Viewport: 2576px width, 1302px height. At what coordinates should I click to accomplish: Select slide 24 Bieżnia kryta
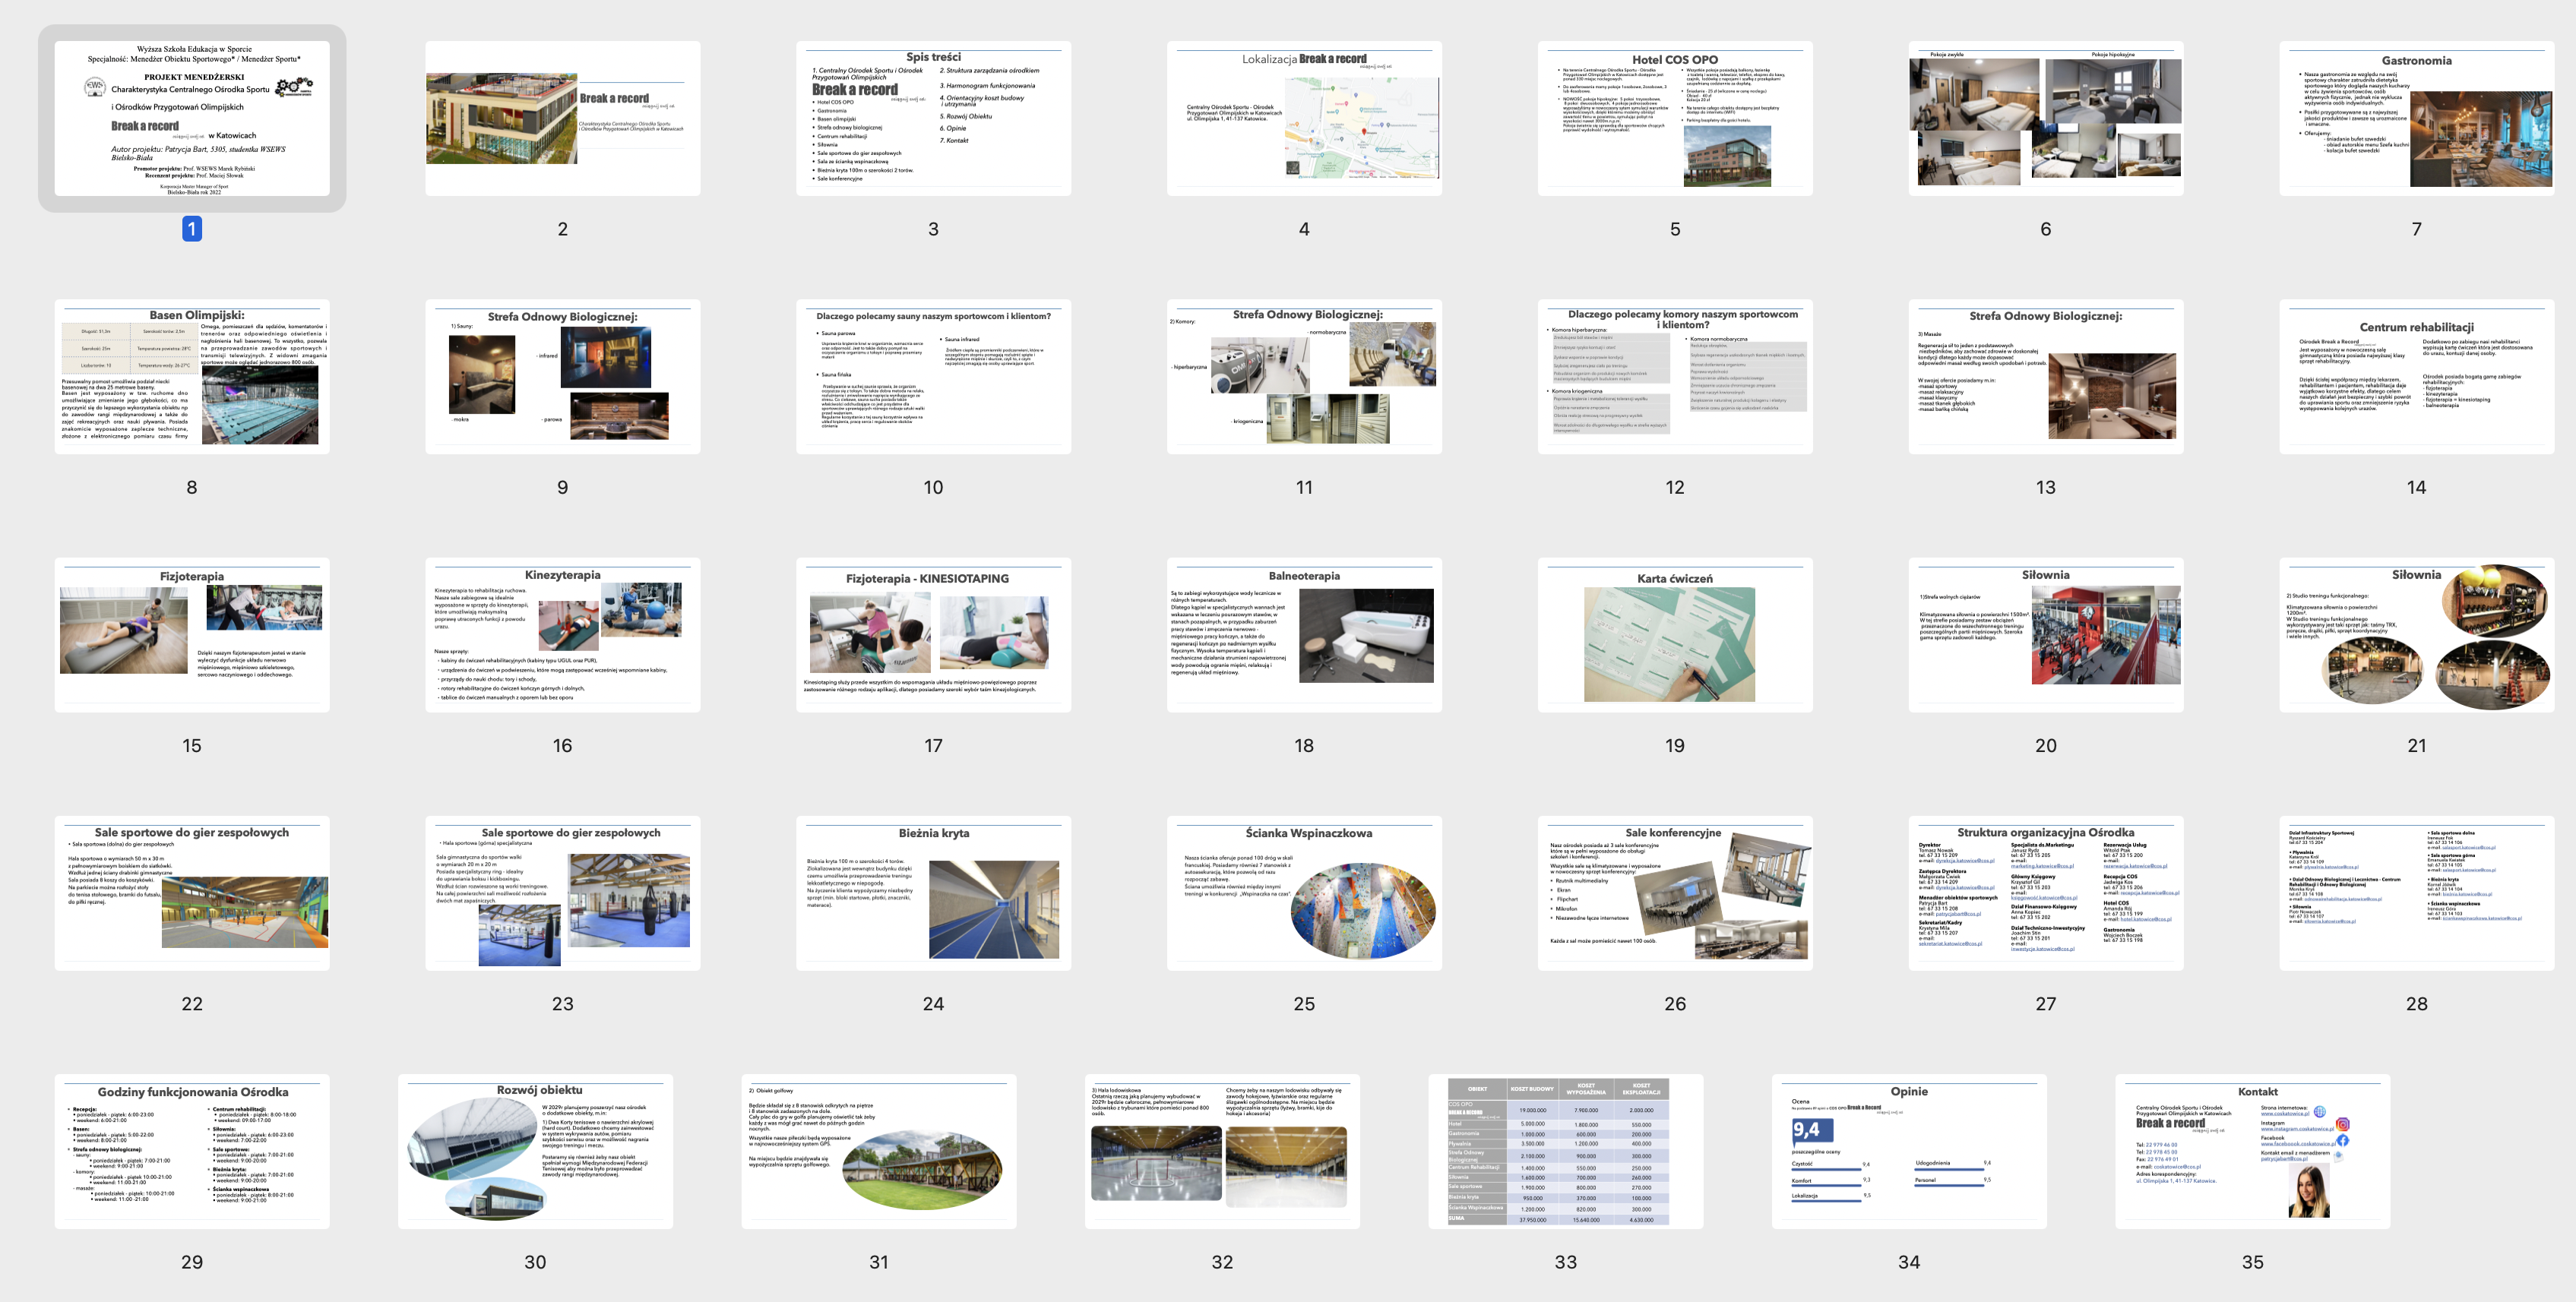click(933, 892)
